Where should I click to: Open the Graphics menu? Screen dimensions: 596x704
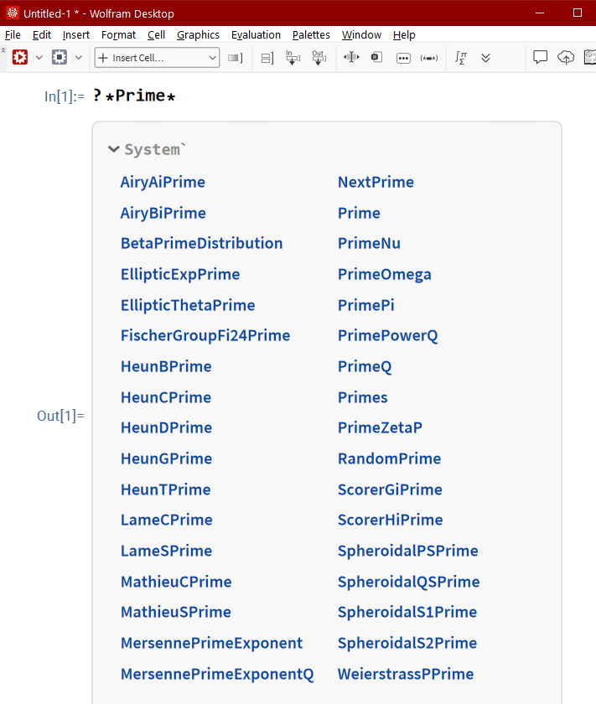[x=198, y=35]
